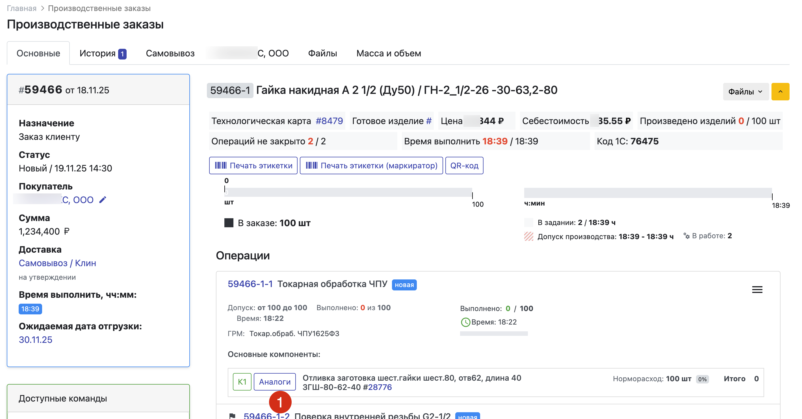
Task: Open the Самовывоз tab
Action: click(x=170, y=53)
